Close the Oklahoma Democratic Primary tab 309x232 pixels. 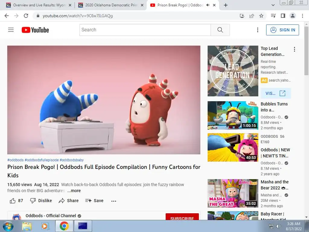(142, 5)
